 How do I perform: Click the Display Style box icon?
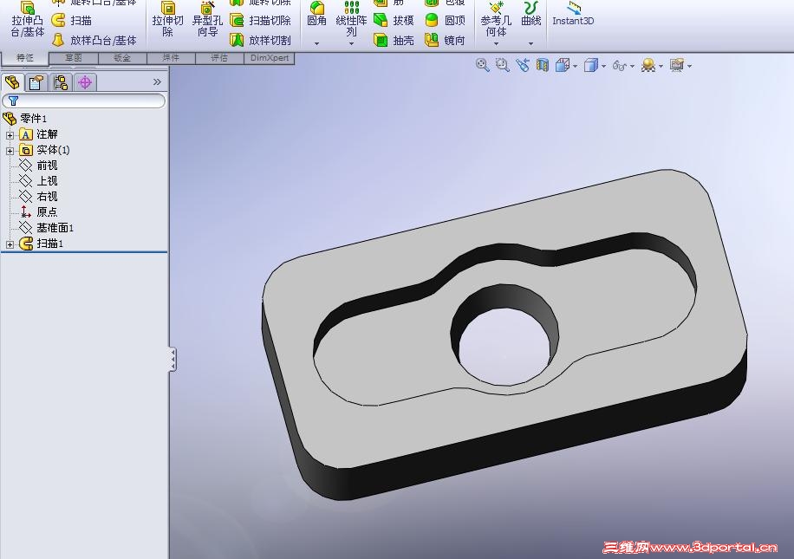pyautogui.click(x=591, y=65)
